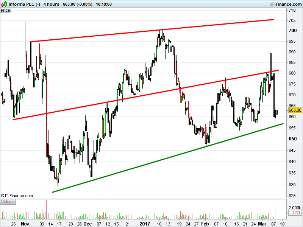This screenshot has width=303, height=227.
Task: Click the candlestick chart icon beside Informa PLC
Action: coord(4,4)
